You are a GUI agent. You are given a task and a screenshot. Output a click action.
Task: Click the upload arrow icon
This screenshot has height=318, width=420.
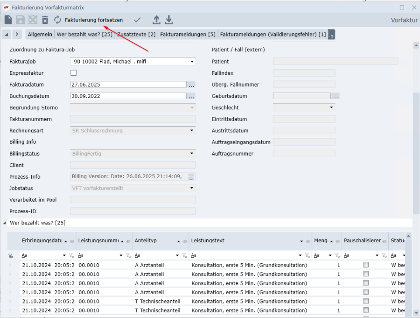(x=157, y=20)
